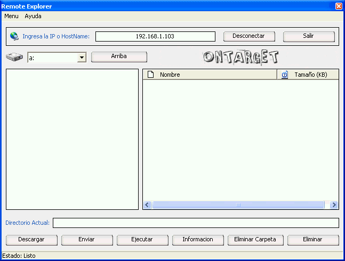The image size is (345, 261).
Task: Show file details with Informacion
Action: 198,240
